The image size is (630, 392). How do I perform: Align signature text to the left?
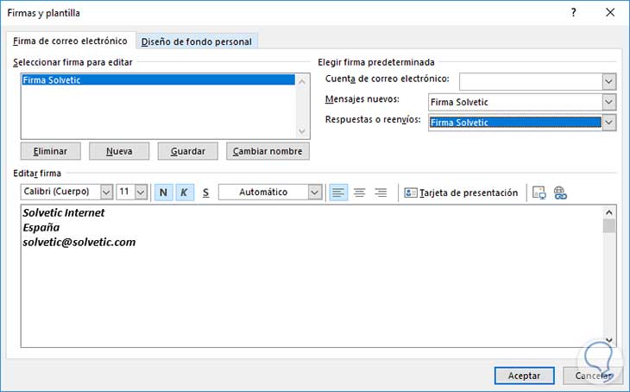pyautogui.click(x=339, y=193)
